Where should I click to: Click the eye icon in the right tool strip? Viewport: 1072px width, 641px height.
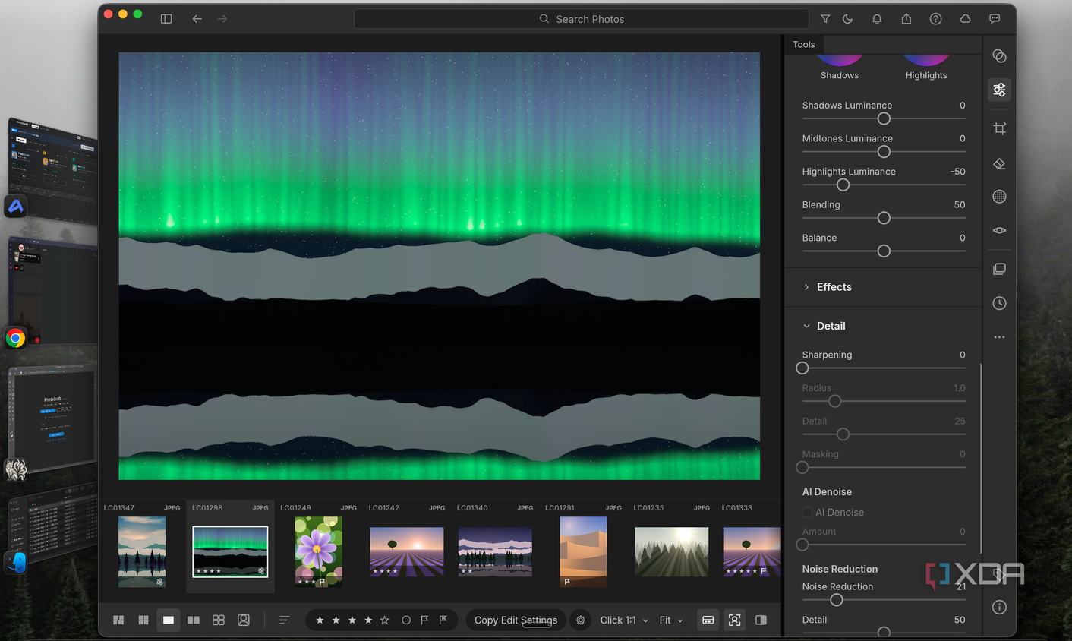pos(999,230)
